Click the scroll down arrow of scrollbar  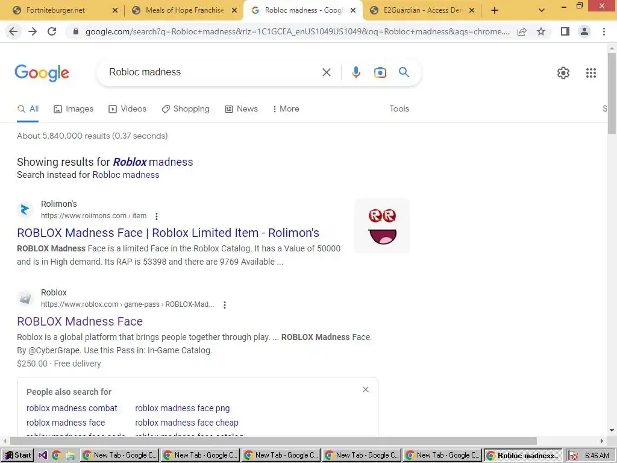[x=612, y=430]
